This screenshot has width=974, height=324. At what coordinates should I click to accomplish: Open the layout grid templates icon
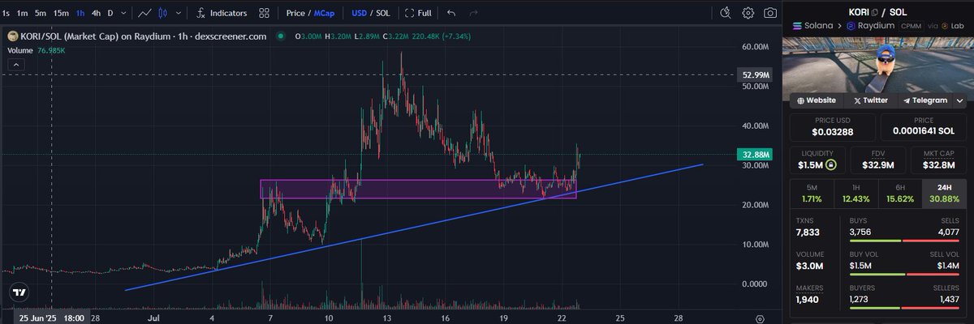click(265, 13)
